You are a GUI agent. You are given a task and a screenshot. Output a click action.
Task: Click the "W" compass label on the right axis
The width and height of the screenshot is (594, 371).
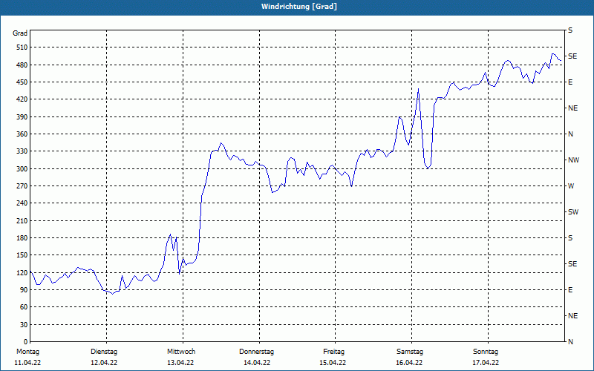(571, 186)
